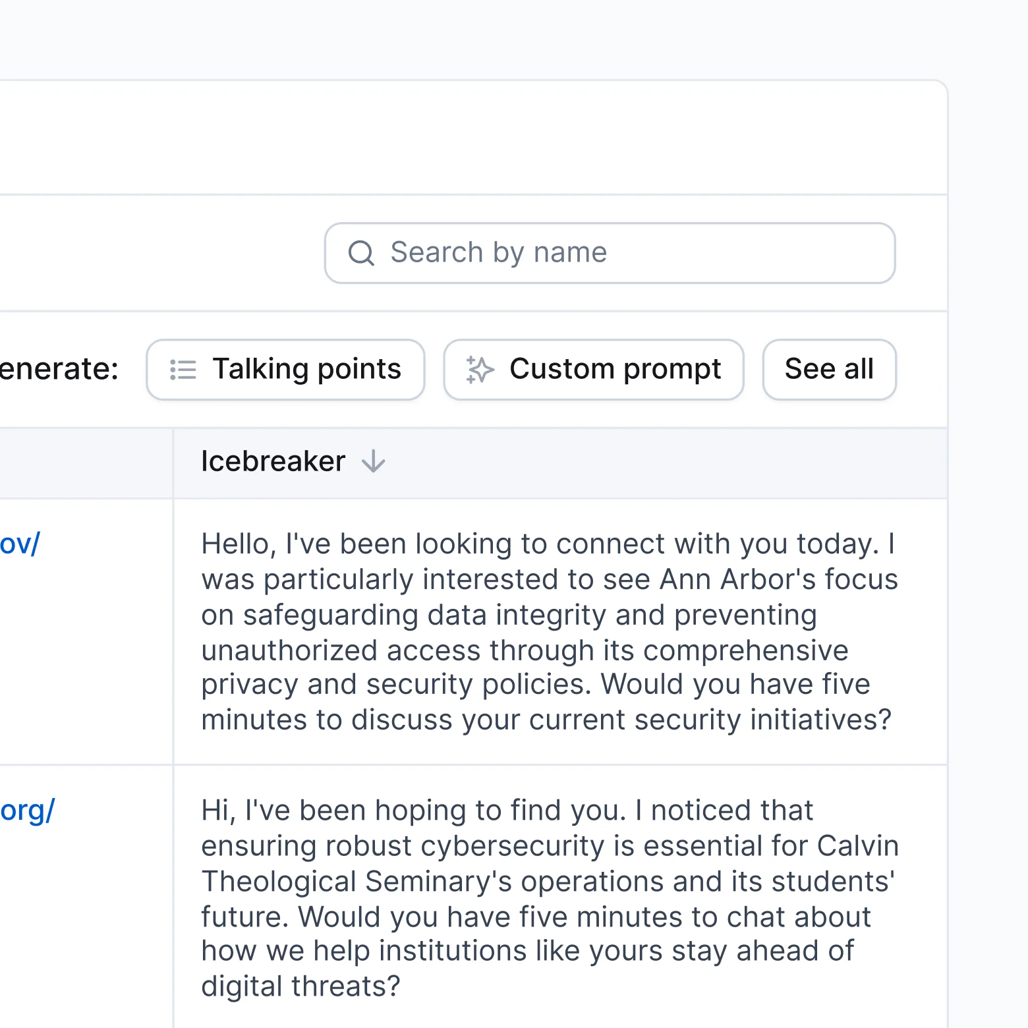Viewport: 1028px width, 1028px height.
Task: Click the sparkle icon on Custom prompt
Action: coord(480,370)
